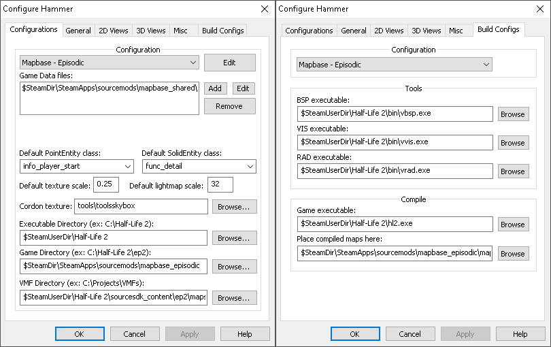
Task: Browse for the Game Directory
Action: [234, 267]
